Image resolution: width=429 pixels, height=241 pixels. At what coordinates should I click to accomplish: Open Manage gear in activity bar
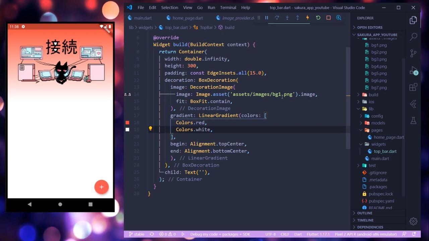(x=413, y=221)
